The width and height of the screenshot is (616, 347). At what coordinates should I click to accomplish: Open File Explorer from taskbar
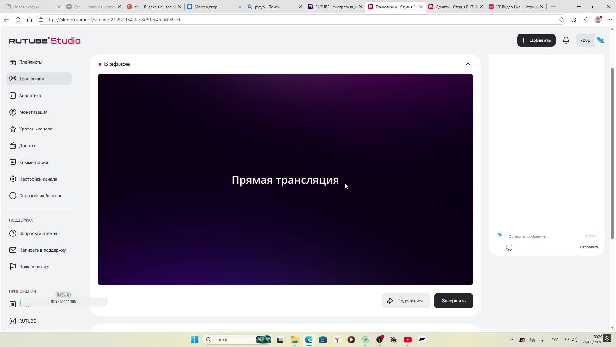[x=295, y=340]
